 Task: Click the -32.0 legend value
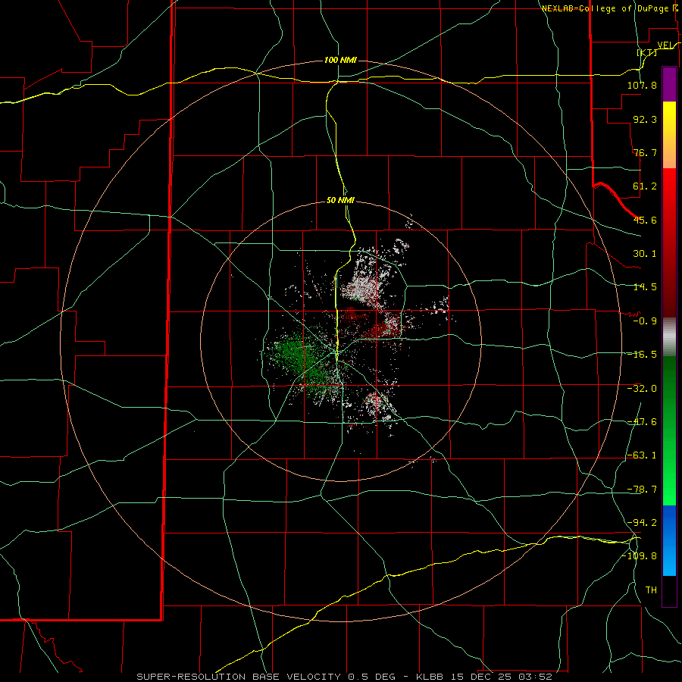[642, 388]
